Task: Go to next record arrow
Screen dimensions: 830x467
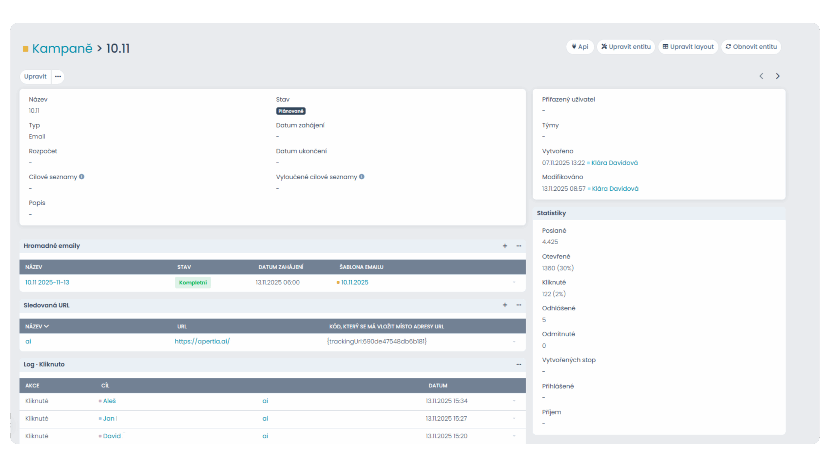Action: point(777,76)
